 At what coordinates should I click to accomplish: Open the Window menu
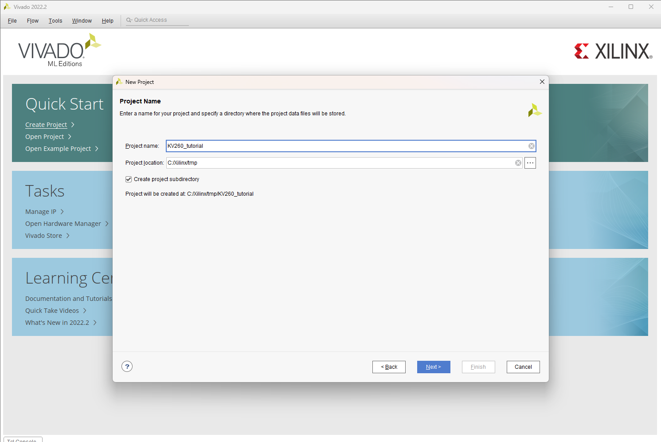[82, 21]
